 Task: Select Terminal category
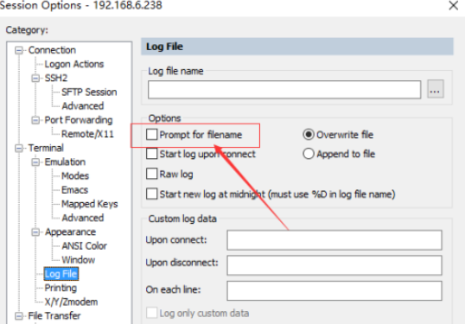coord(46,148)
